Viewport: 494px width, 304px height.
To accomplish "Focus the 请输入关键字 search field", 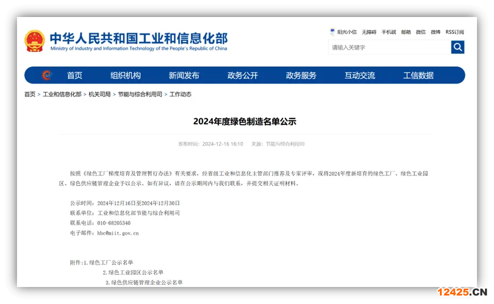I will [x=390, y=47].
